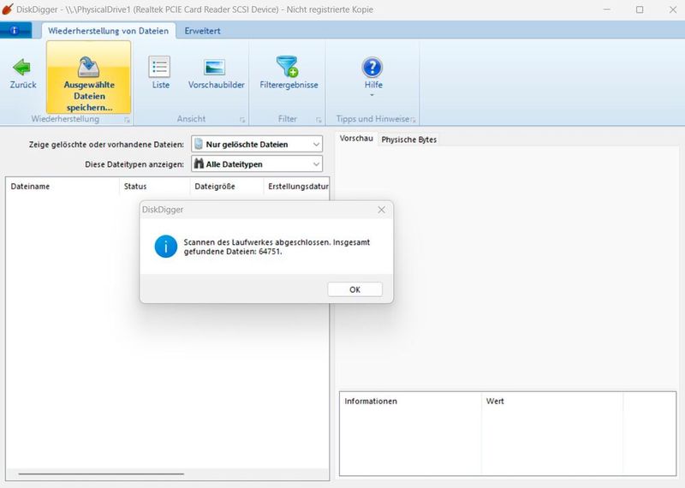
Task: Click the horizontal scrollbar of file list
Action: point(101,473)
